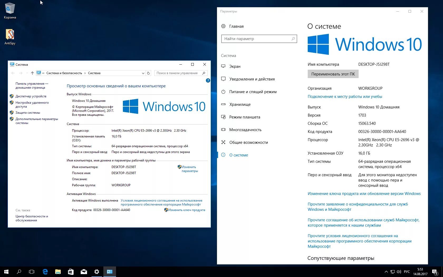Open Action Center notification icon
The width and height of the screenshot is (443, 277).
pos(434,271)
